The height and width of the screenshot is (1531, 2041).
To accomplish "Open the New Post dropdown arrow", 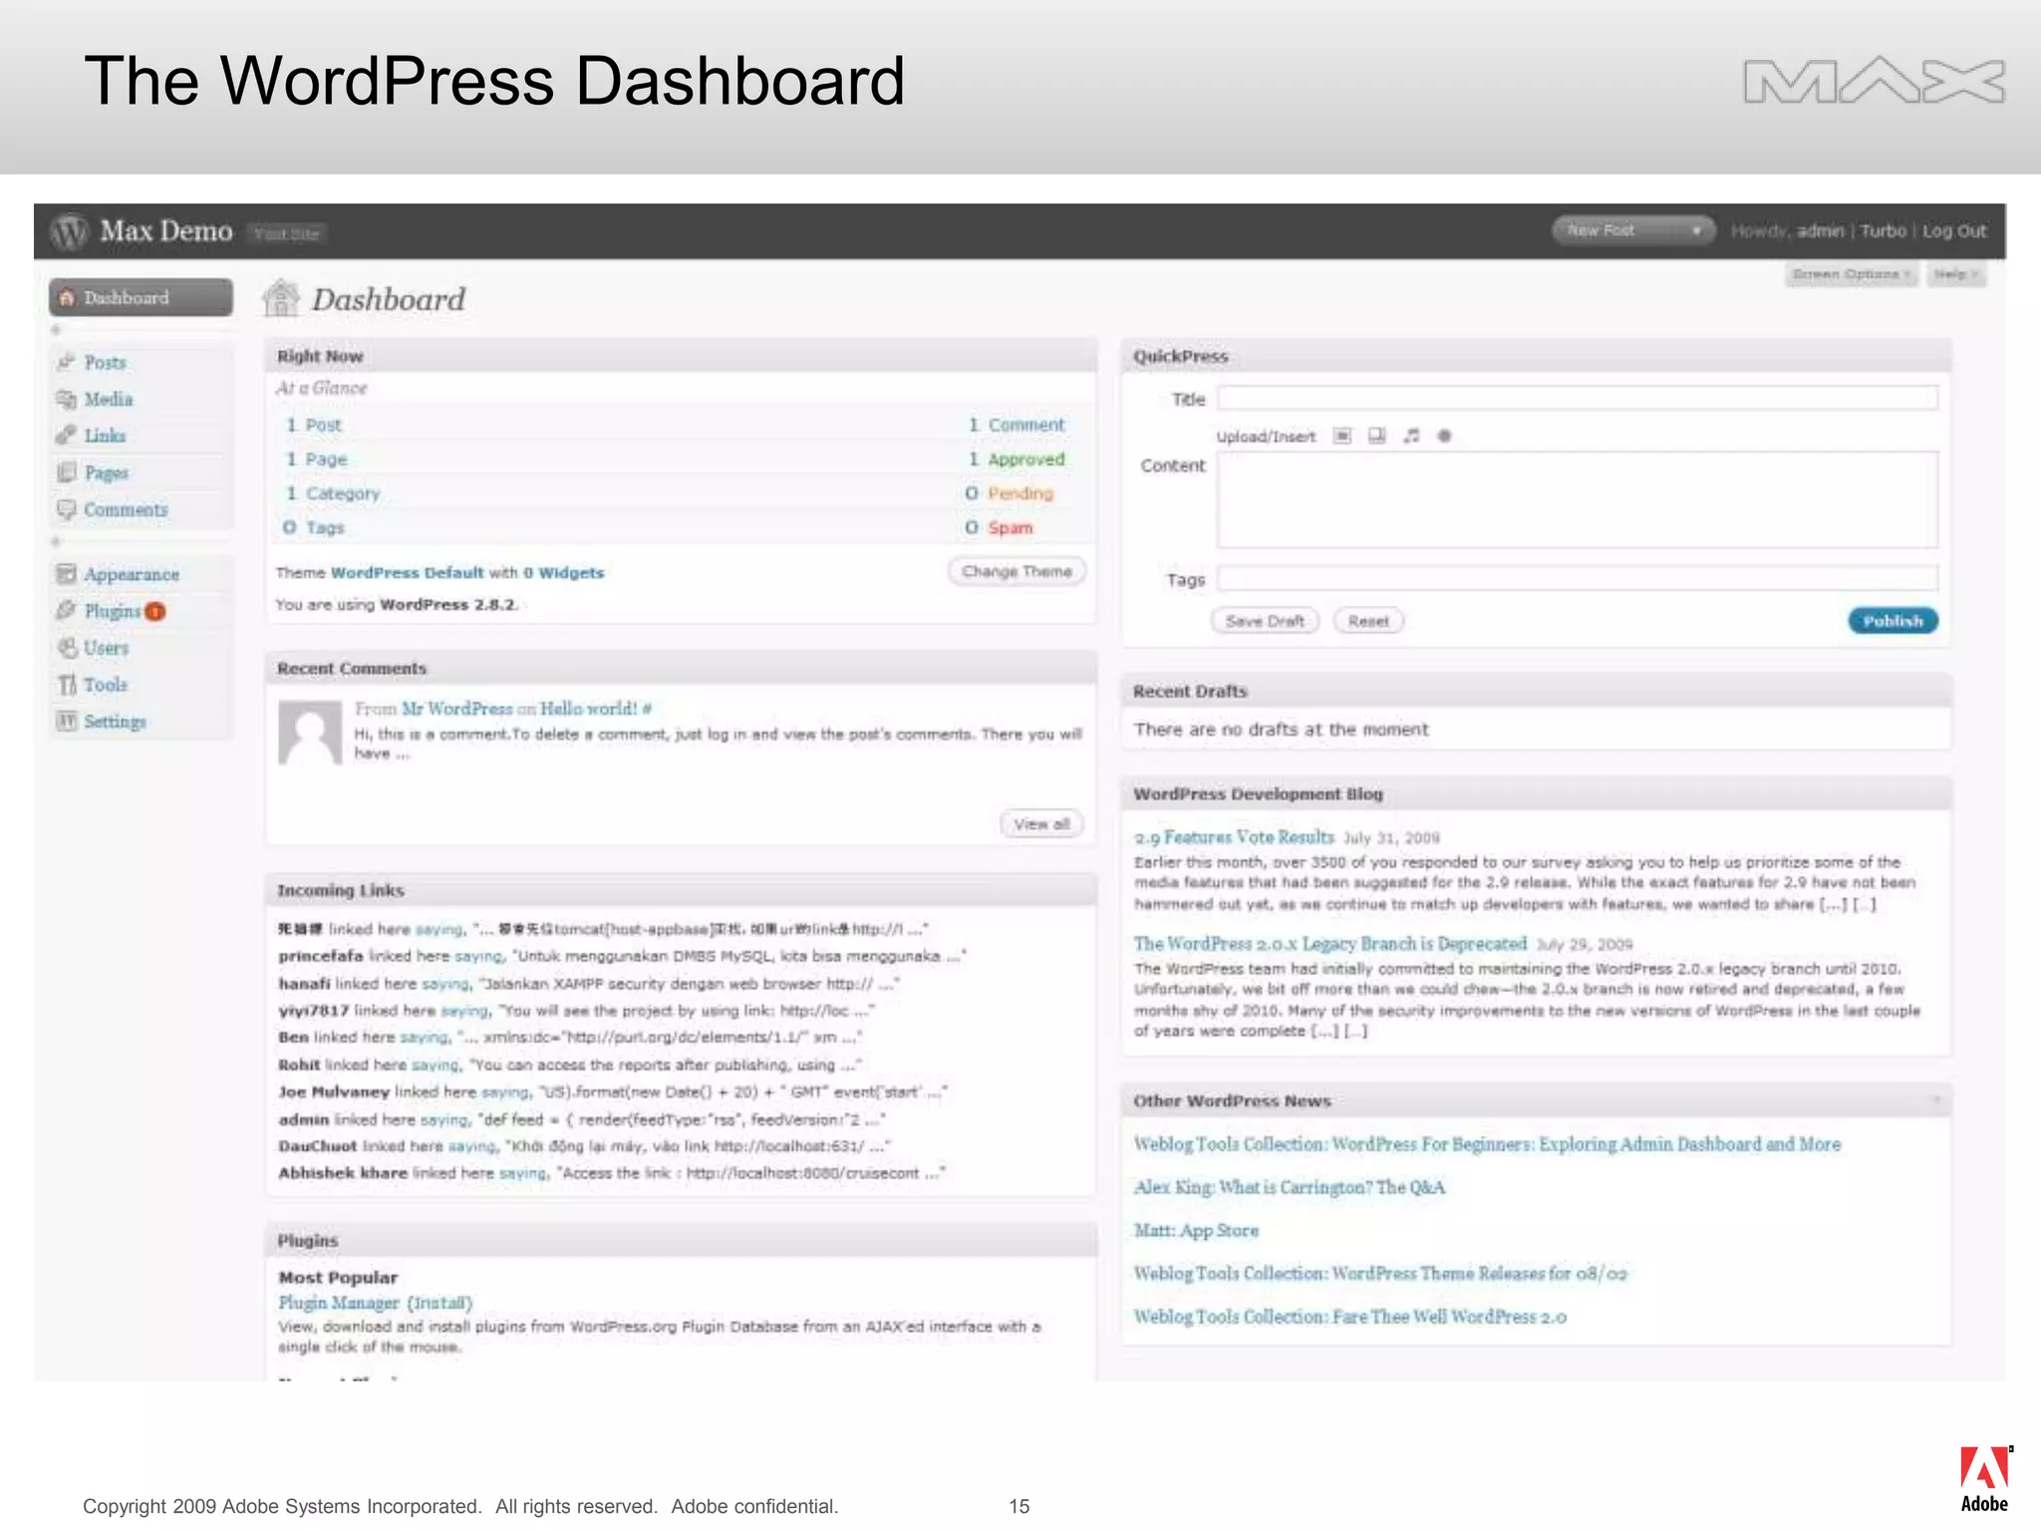I will pos(1696,231).
